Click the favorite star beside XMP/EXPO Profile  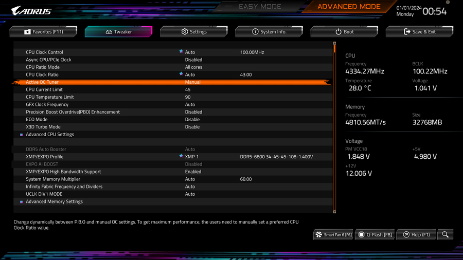coord(181,156)
